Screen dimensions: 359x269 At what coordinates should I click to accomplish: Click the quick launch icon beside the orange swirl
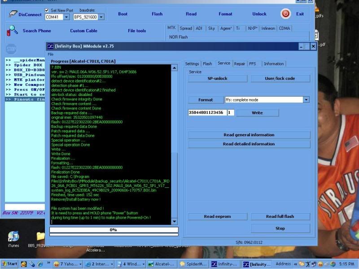[32, 264]
